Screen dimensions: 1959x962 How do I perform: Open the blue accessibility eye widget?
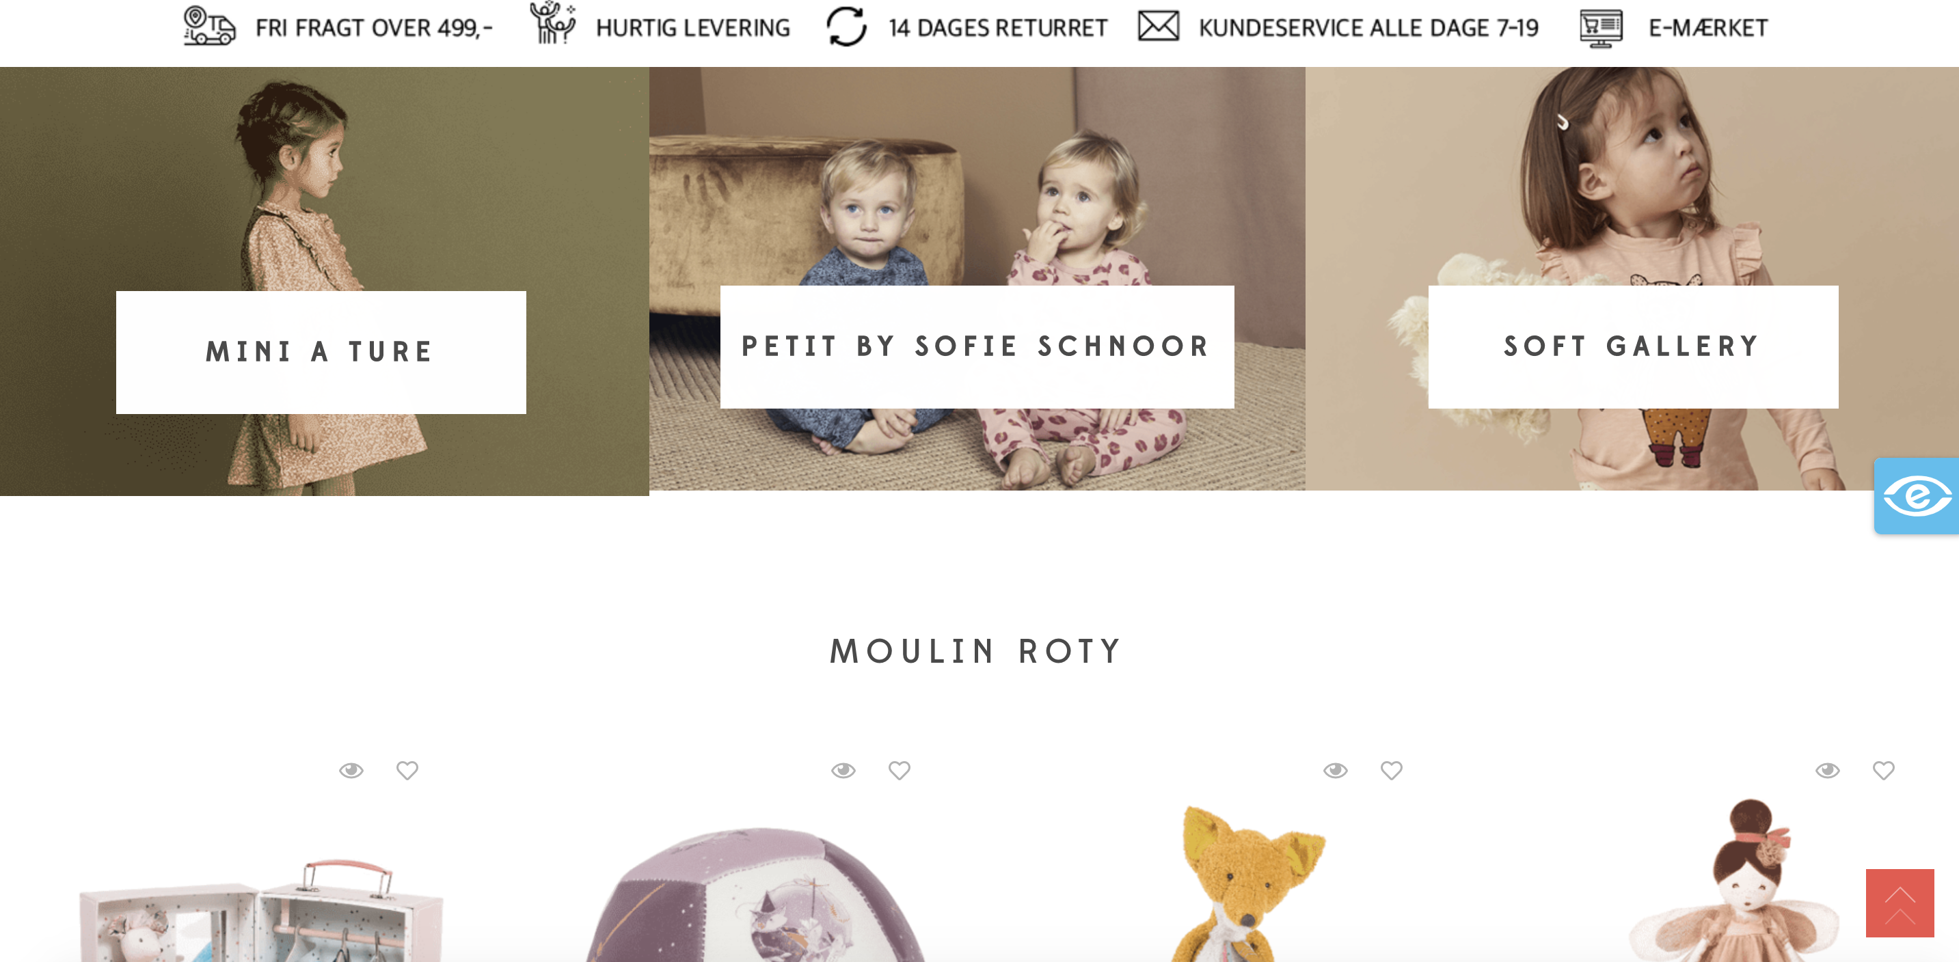point(1917,496)
